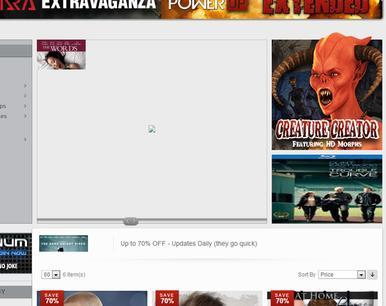386x306 pixels.
Task: Expand the first sidebar category chevron
Action: coord(25,85)
